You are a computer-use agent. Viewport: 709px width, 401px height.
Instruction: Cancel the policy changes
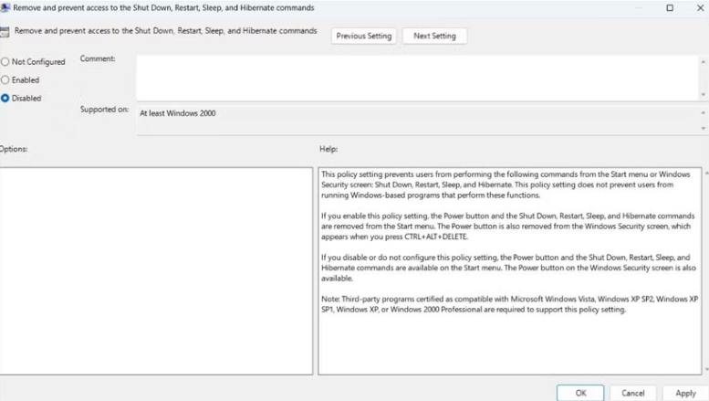point(632,393)
